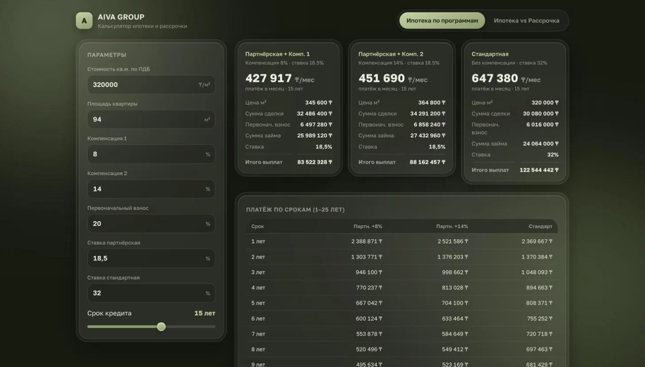Click the Срок кредита slider handle
This screenshot has height=367, width=645.
pos(161,327)
